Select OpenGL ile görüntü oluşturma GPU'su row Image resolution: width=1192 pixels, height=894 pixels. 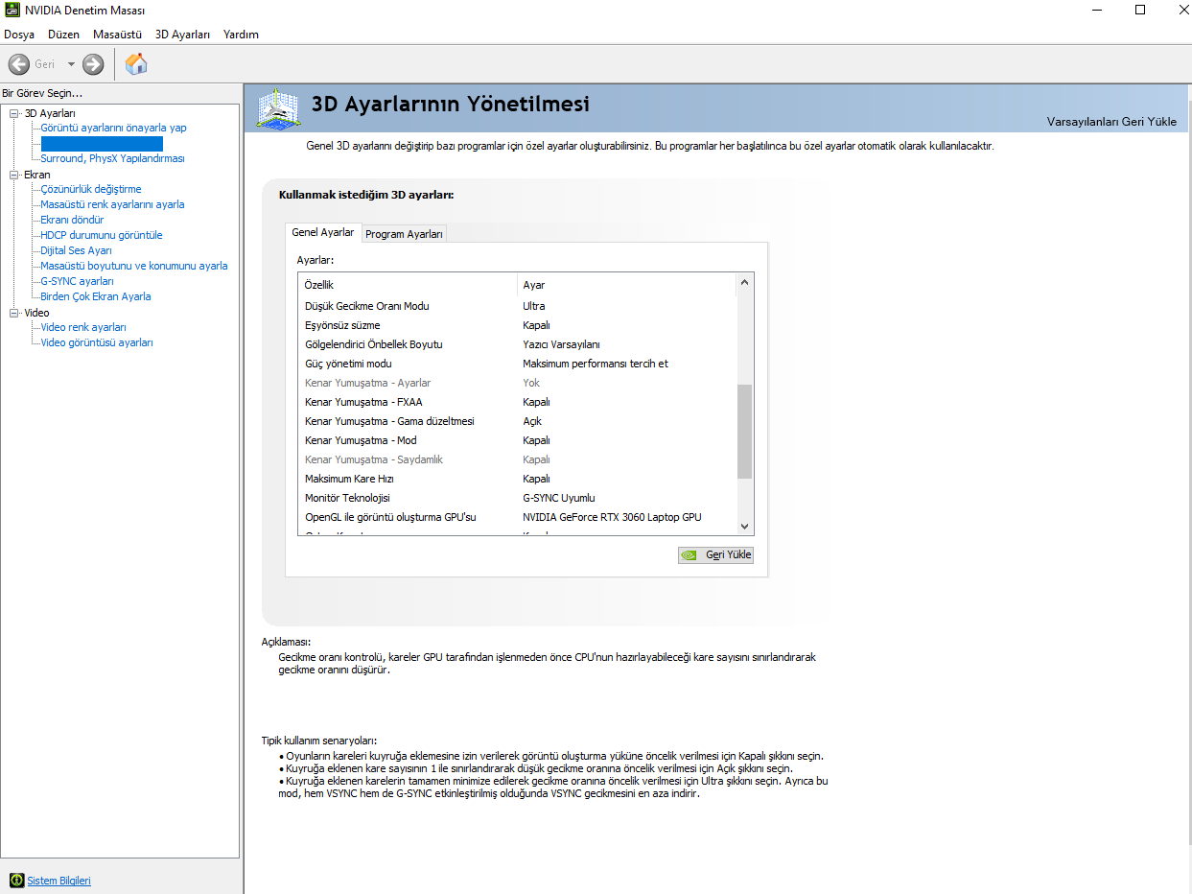tap(518, 517)
